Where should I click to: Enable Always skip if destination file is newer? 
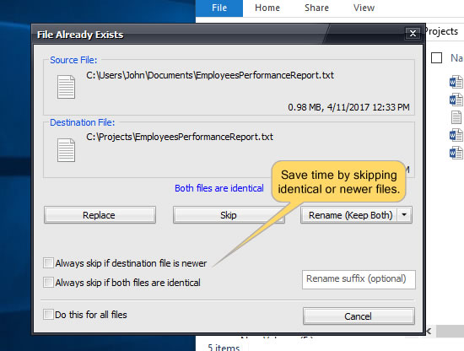(x=48, y=262)
